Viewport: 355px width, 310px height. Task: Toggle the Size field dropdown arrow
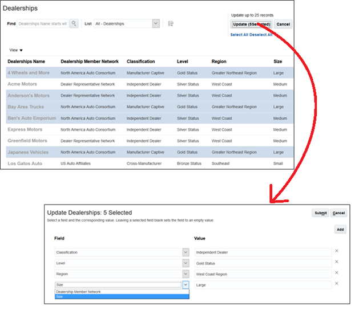click(185, 285)
